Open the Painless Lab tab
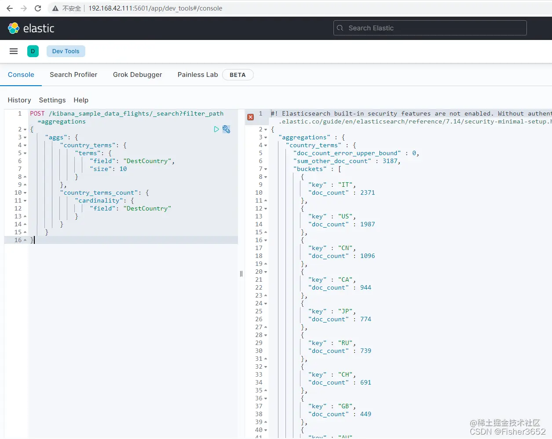Viewport: 552px width, 439px height. pyautogui.click(x=197, y=75)
